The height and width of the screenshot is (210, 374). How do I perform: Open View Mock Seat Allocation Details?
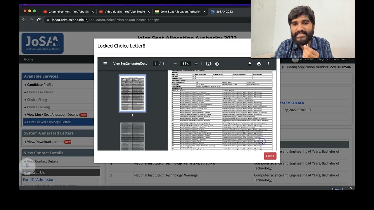click(52, 115)
